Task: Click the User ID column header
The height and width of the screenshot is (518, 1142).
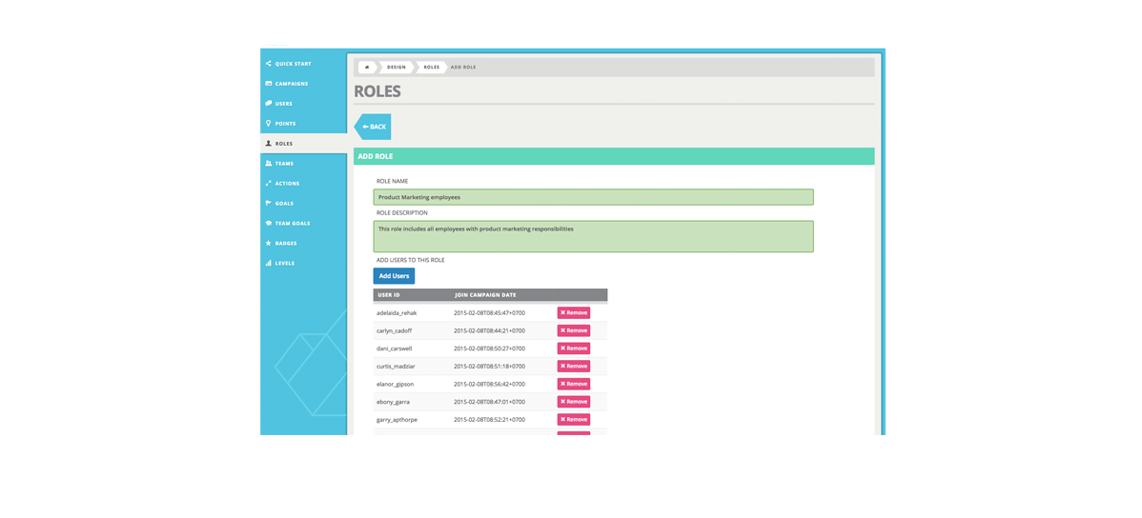Action: point(388,295)
